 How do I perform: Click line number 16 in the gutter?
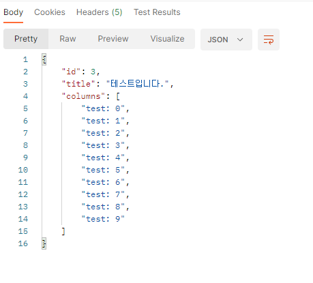coord(23,243)
